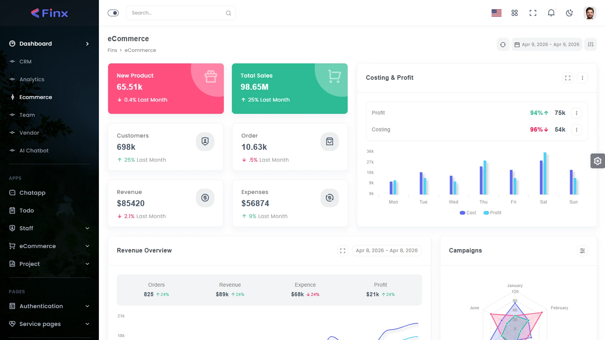605x340 pixels.
Task: Click the Finx breadcrumb link
Action: pyautogui.click(x=112, y=50)
